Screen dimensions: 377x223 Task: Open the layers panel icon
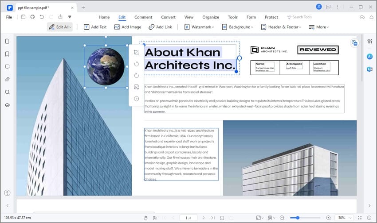[7, 105]
